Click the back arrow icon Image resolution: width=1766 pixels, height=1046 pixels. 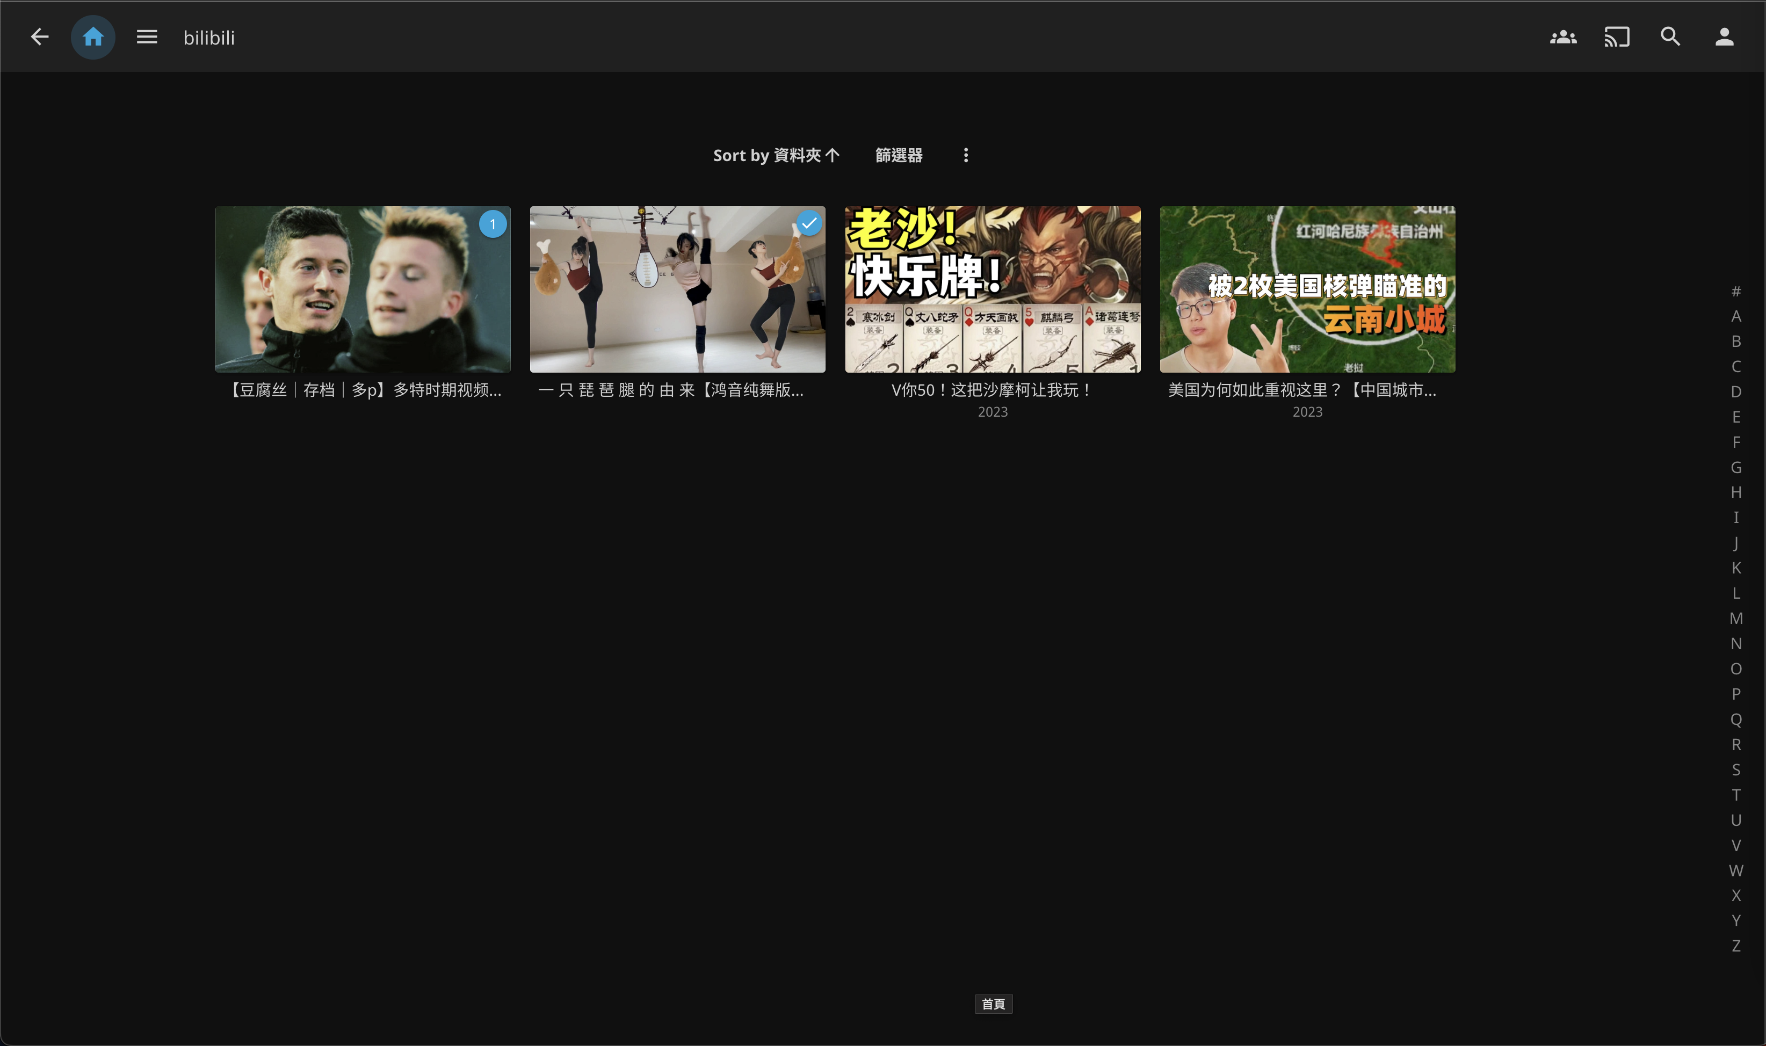click(x=40, y=37)
